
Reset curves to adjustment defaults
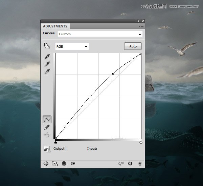click(130, 164)
